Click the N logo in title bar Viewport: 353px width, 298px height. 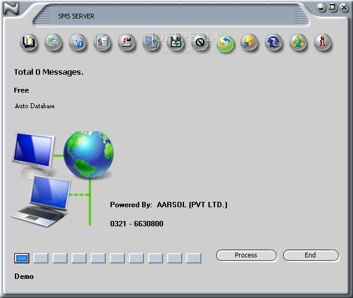pos(11,8)
